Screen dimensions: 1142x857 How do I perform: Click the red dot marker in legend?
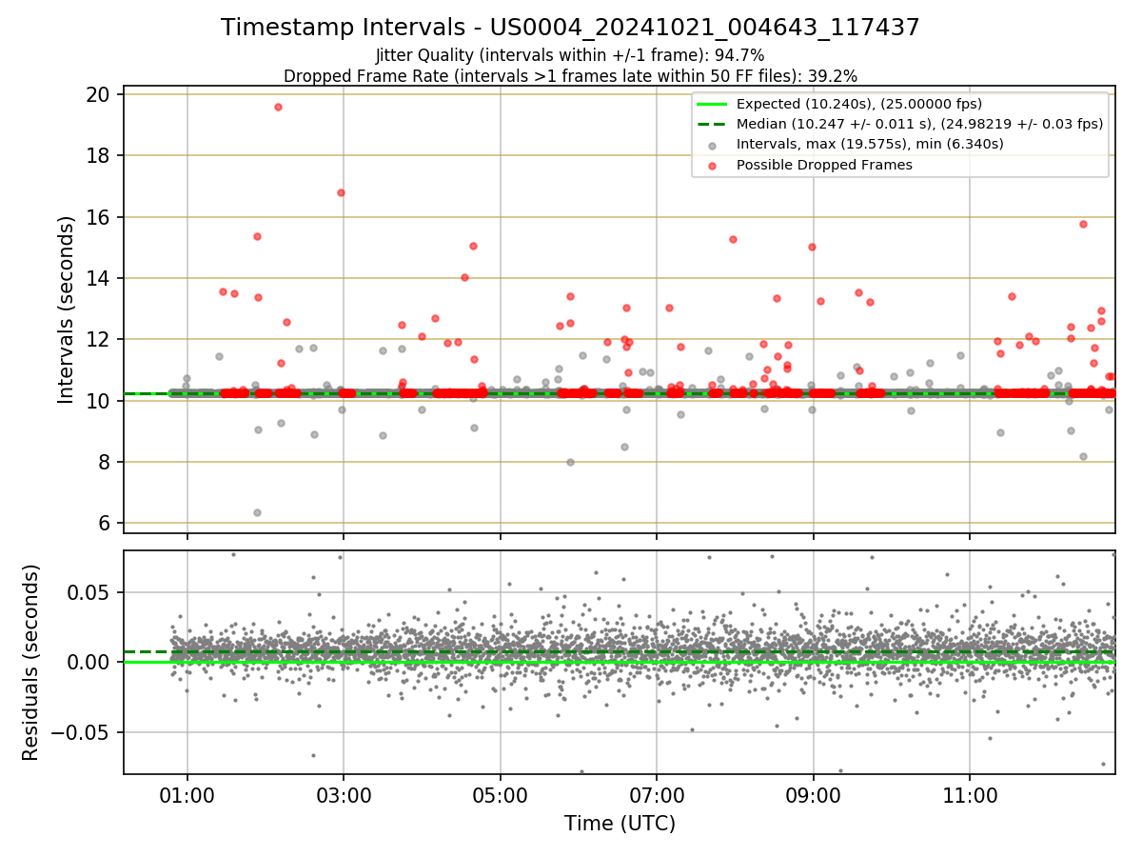tap(712, 165)
